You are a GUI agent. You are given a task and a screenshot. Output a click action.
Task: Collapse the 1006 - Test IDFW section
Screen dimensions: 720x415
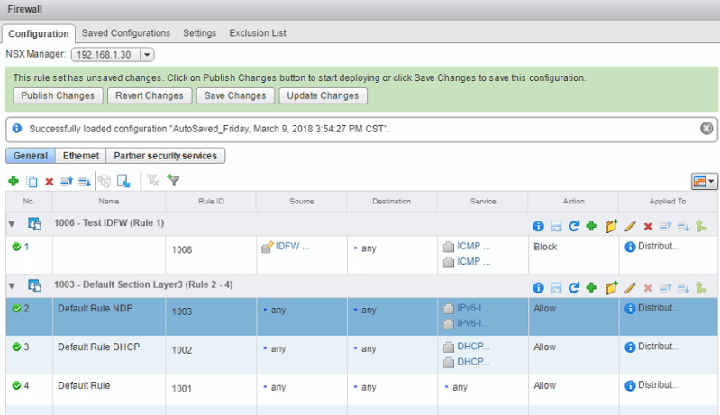12,222
